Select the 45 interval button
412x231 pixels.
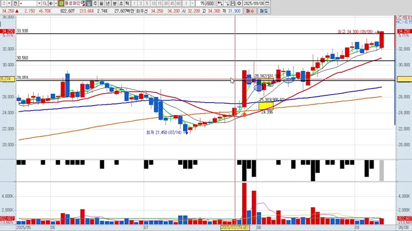pyautogui.click(x=172, y=3)
